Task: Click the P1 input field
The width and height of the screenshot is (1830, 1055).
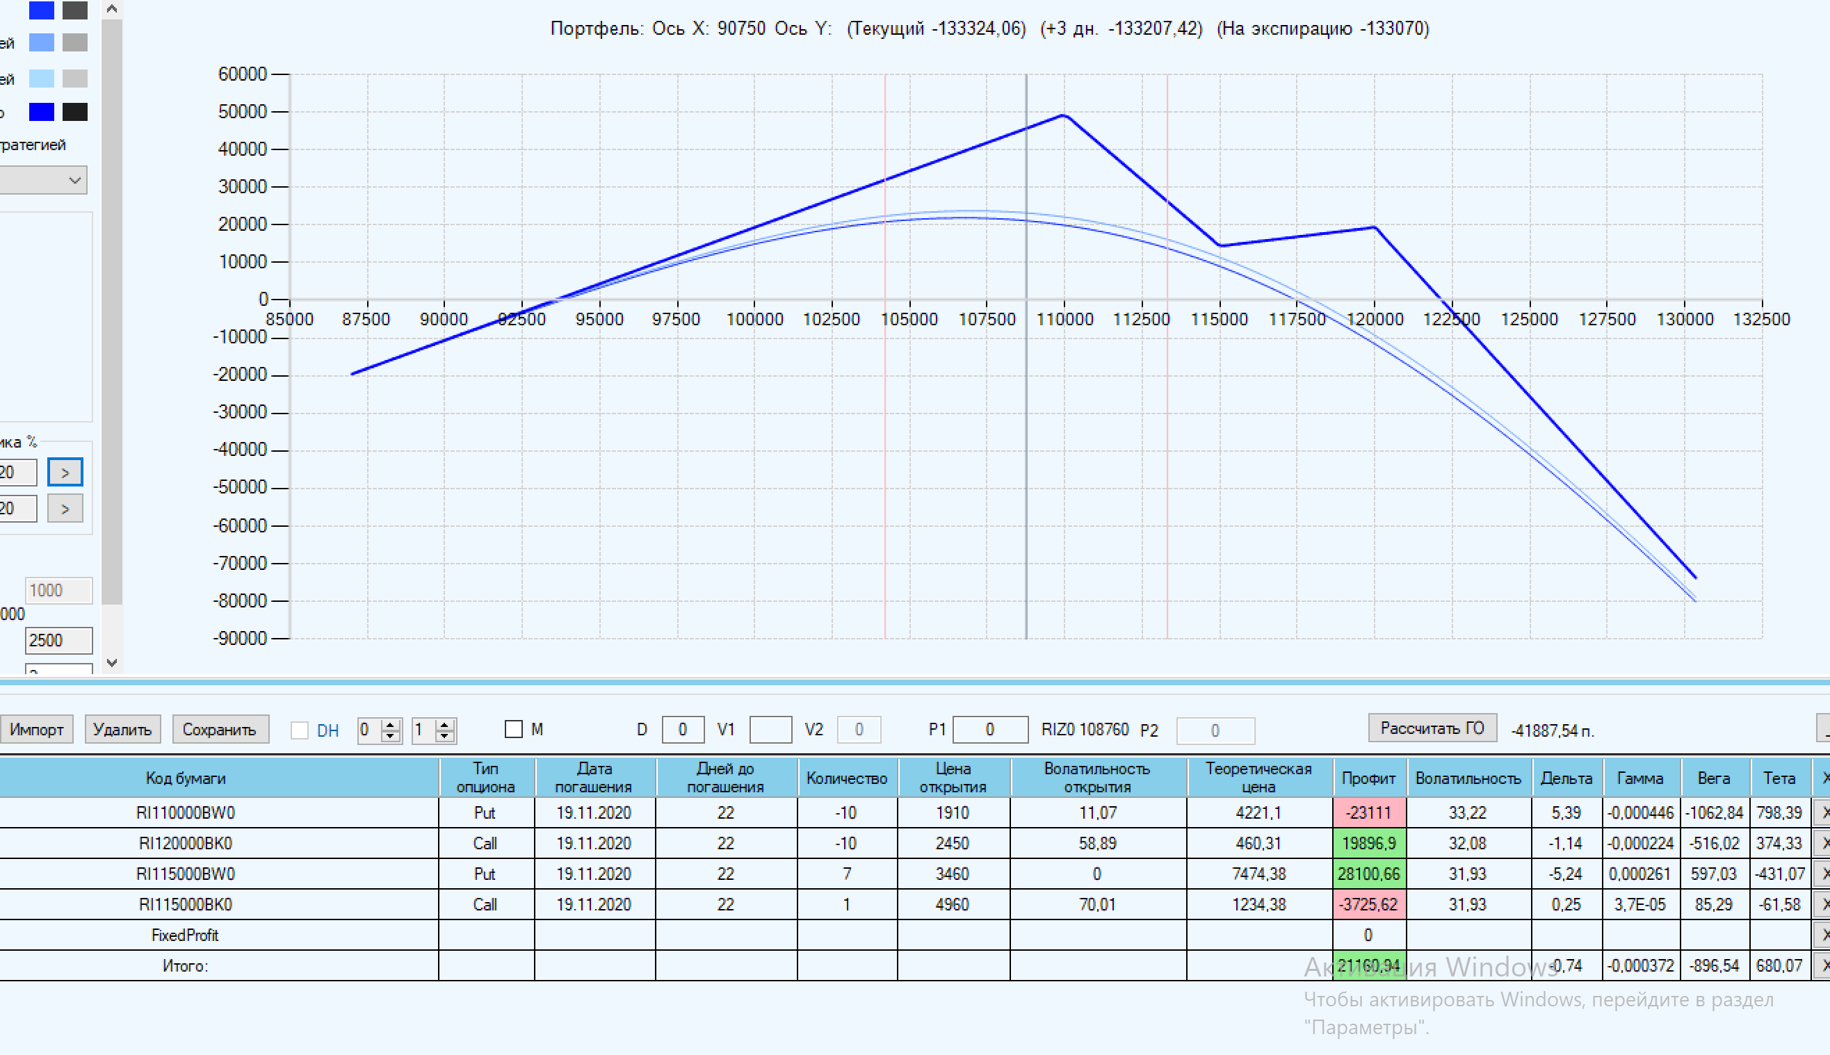Action: coord(989,730)
